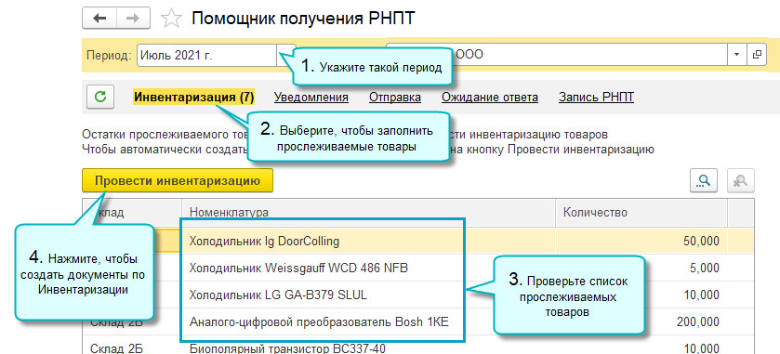
Task: Open the Уведомления step link
Action: click(311, 97)
